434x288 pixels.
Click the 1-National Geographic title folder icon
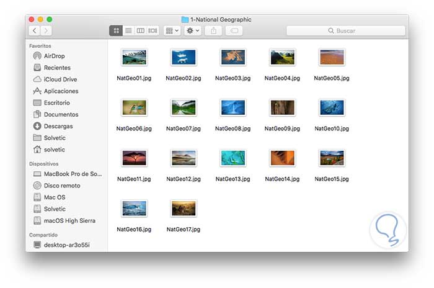click(185, 19)
